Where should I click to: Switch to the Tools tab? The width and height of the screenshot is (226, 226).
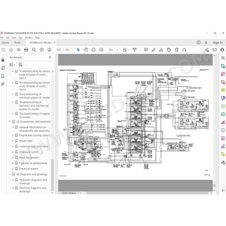coord(17,43)
